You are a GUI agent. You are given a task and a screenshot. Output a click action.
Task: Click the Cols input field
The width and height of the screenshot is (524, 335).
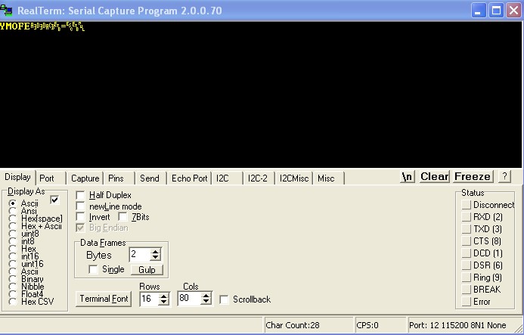190,299
